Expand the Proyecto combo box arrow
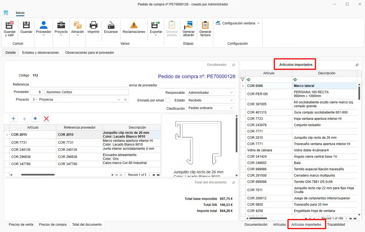Image resolution: width=365 pixels, height=232 pixels. pyautogui.click(x=119, y=100)
